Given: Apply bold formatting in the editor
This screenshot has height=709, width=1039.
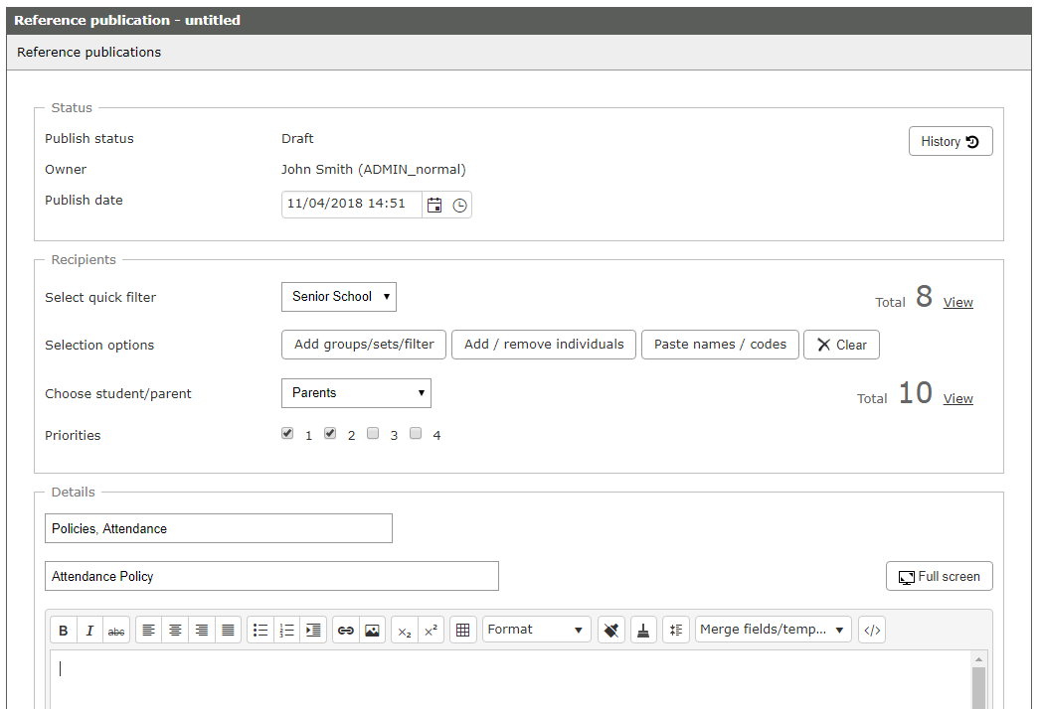Looking at the screenshot, I should point(63,629).
